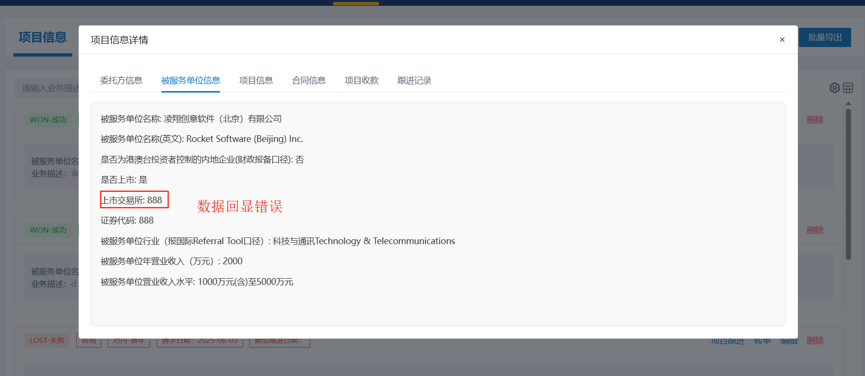Select the text 凌翔创意软件（北京）有限公司

point(223,119)
